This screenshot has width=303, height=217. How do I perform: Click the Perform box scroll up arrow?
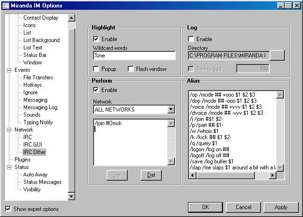pos(171,123)
